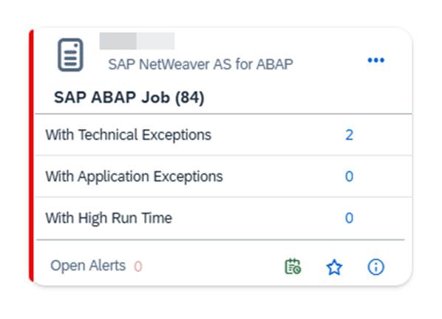Mark card as favorite with star
The width and height of the screenshot is (442, 319).
334,267
